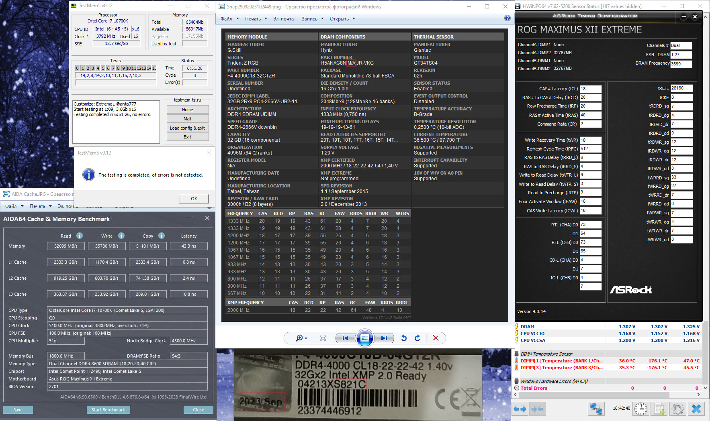Rotate image counterclockwise in photo viewer
The image size is (710, 421).
(404, 338)
